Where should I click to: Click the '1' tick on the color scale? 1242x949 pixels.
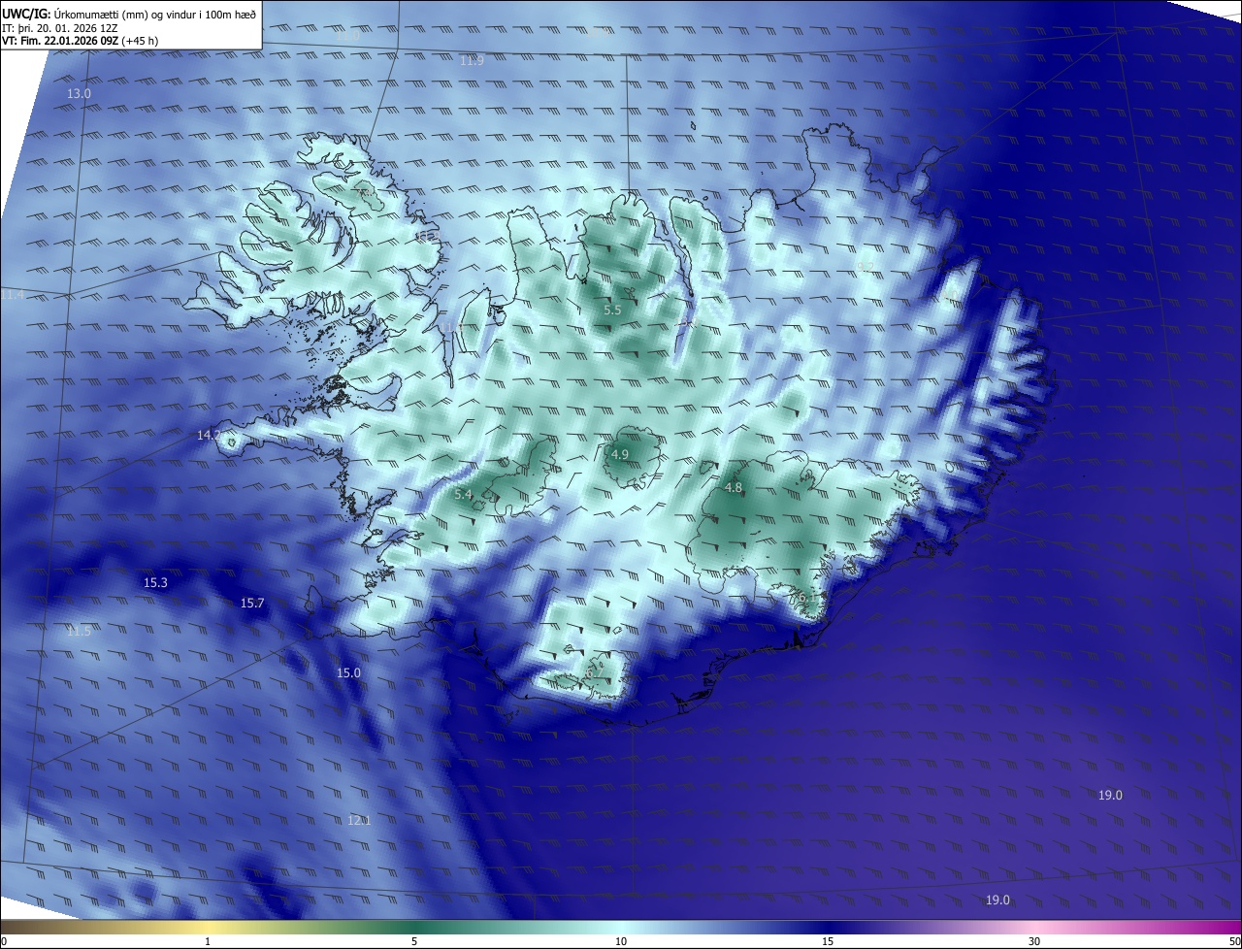pyautogui.click(x=208, y=942)
